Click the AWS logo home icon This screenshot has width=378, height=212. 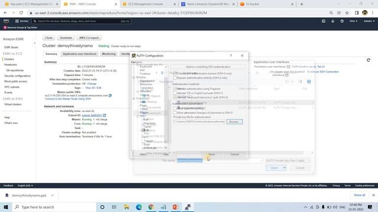[x=6, y=21]
